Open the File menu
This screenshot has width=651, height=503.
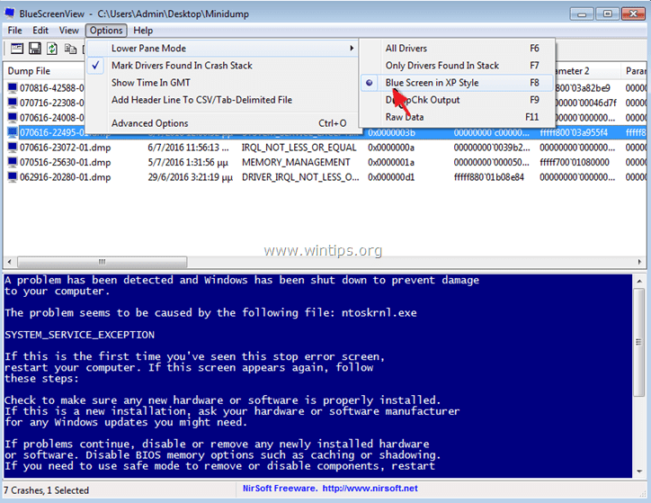coord(15,31)
